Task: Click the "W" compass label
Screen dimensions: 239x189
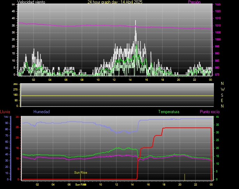Action: [223, 89]
